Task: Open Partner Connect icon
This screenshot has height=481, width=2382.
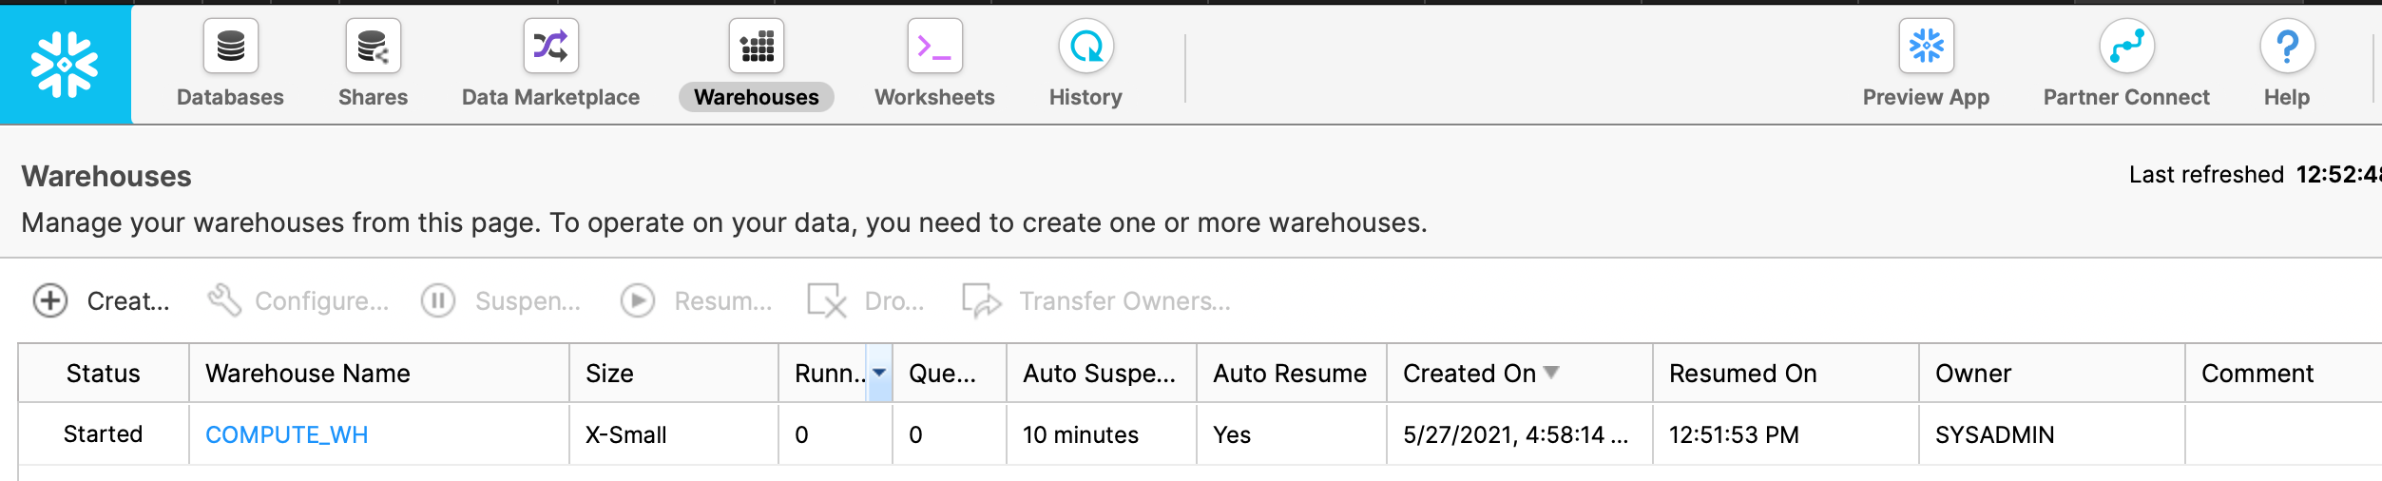Action: coord(2126,46)
